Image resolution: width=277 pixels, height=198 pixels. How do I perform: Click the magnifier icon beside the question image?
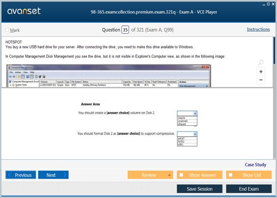[261, 62]
